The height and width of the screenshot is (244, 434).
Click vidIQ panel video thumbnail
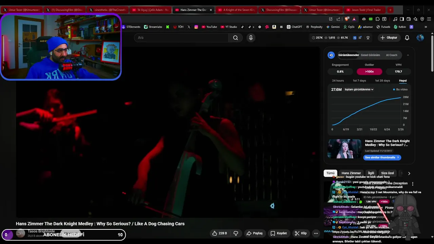[344, 149]
